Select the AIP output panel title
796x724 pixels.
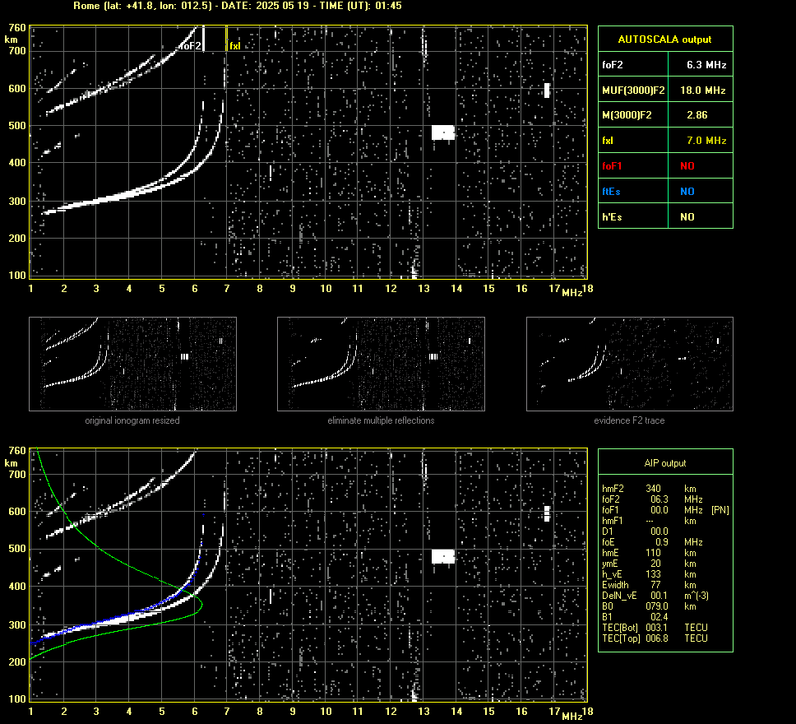pos(664,463)
